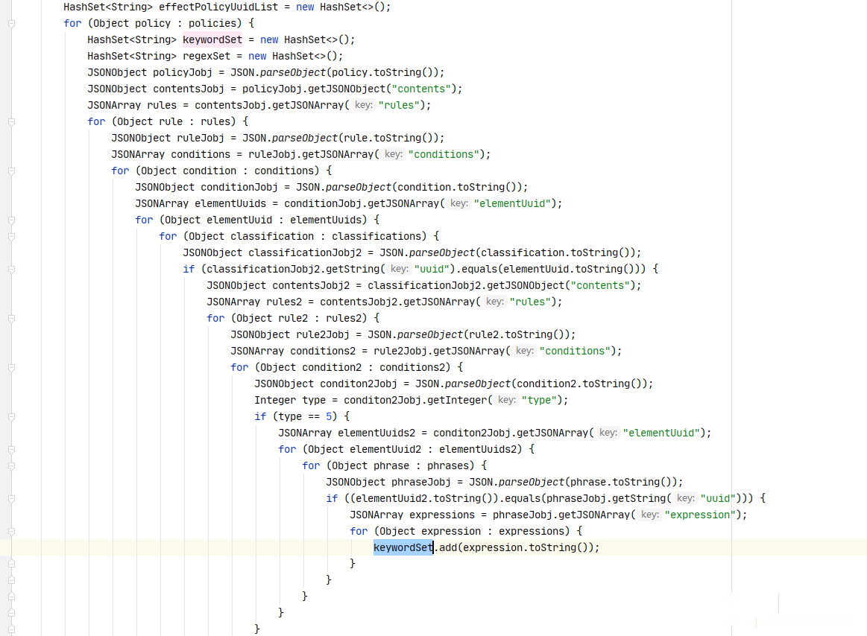Click elementUuids in its JSONArray declaration

pyautogui.click(x=230, y=204)
